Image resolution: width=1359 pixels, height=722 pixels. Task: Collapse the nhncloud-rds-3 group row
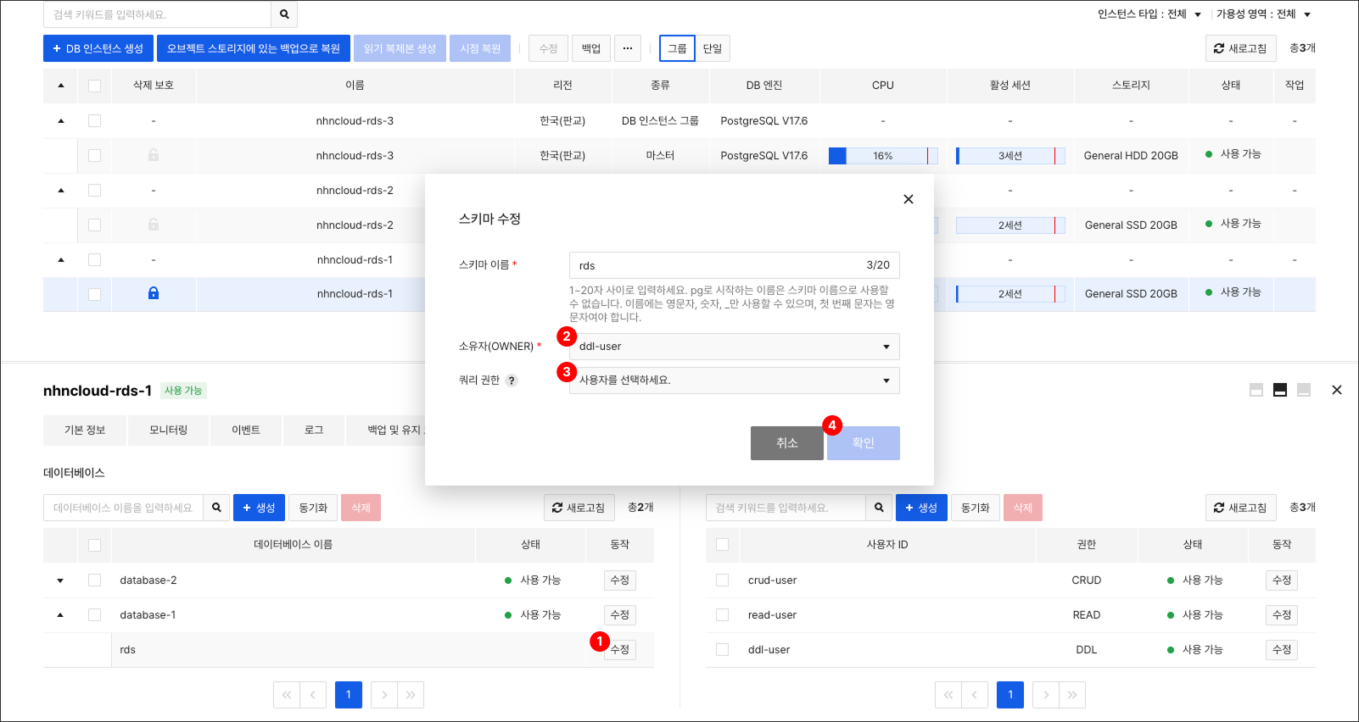[x=60, y=120]
